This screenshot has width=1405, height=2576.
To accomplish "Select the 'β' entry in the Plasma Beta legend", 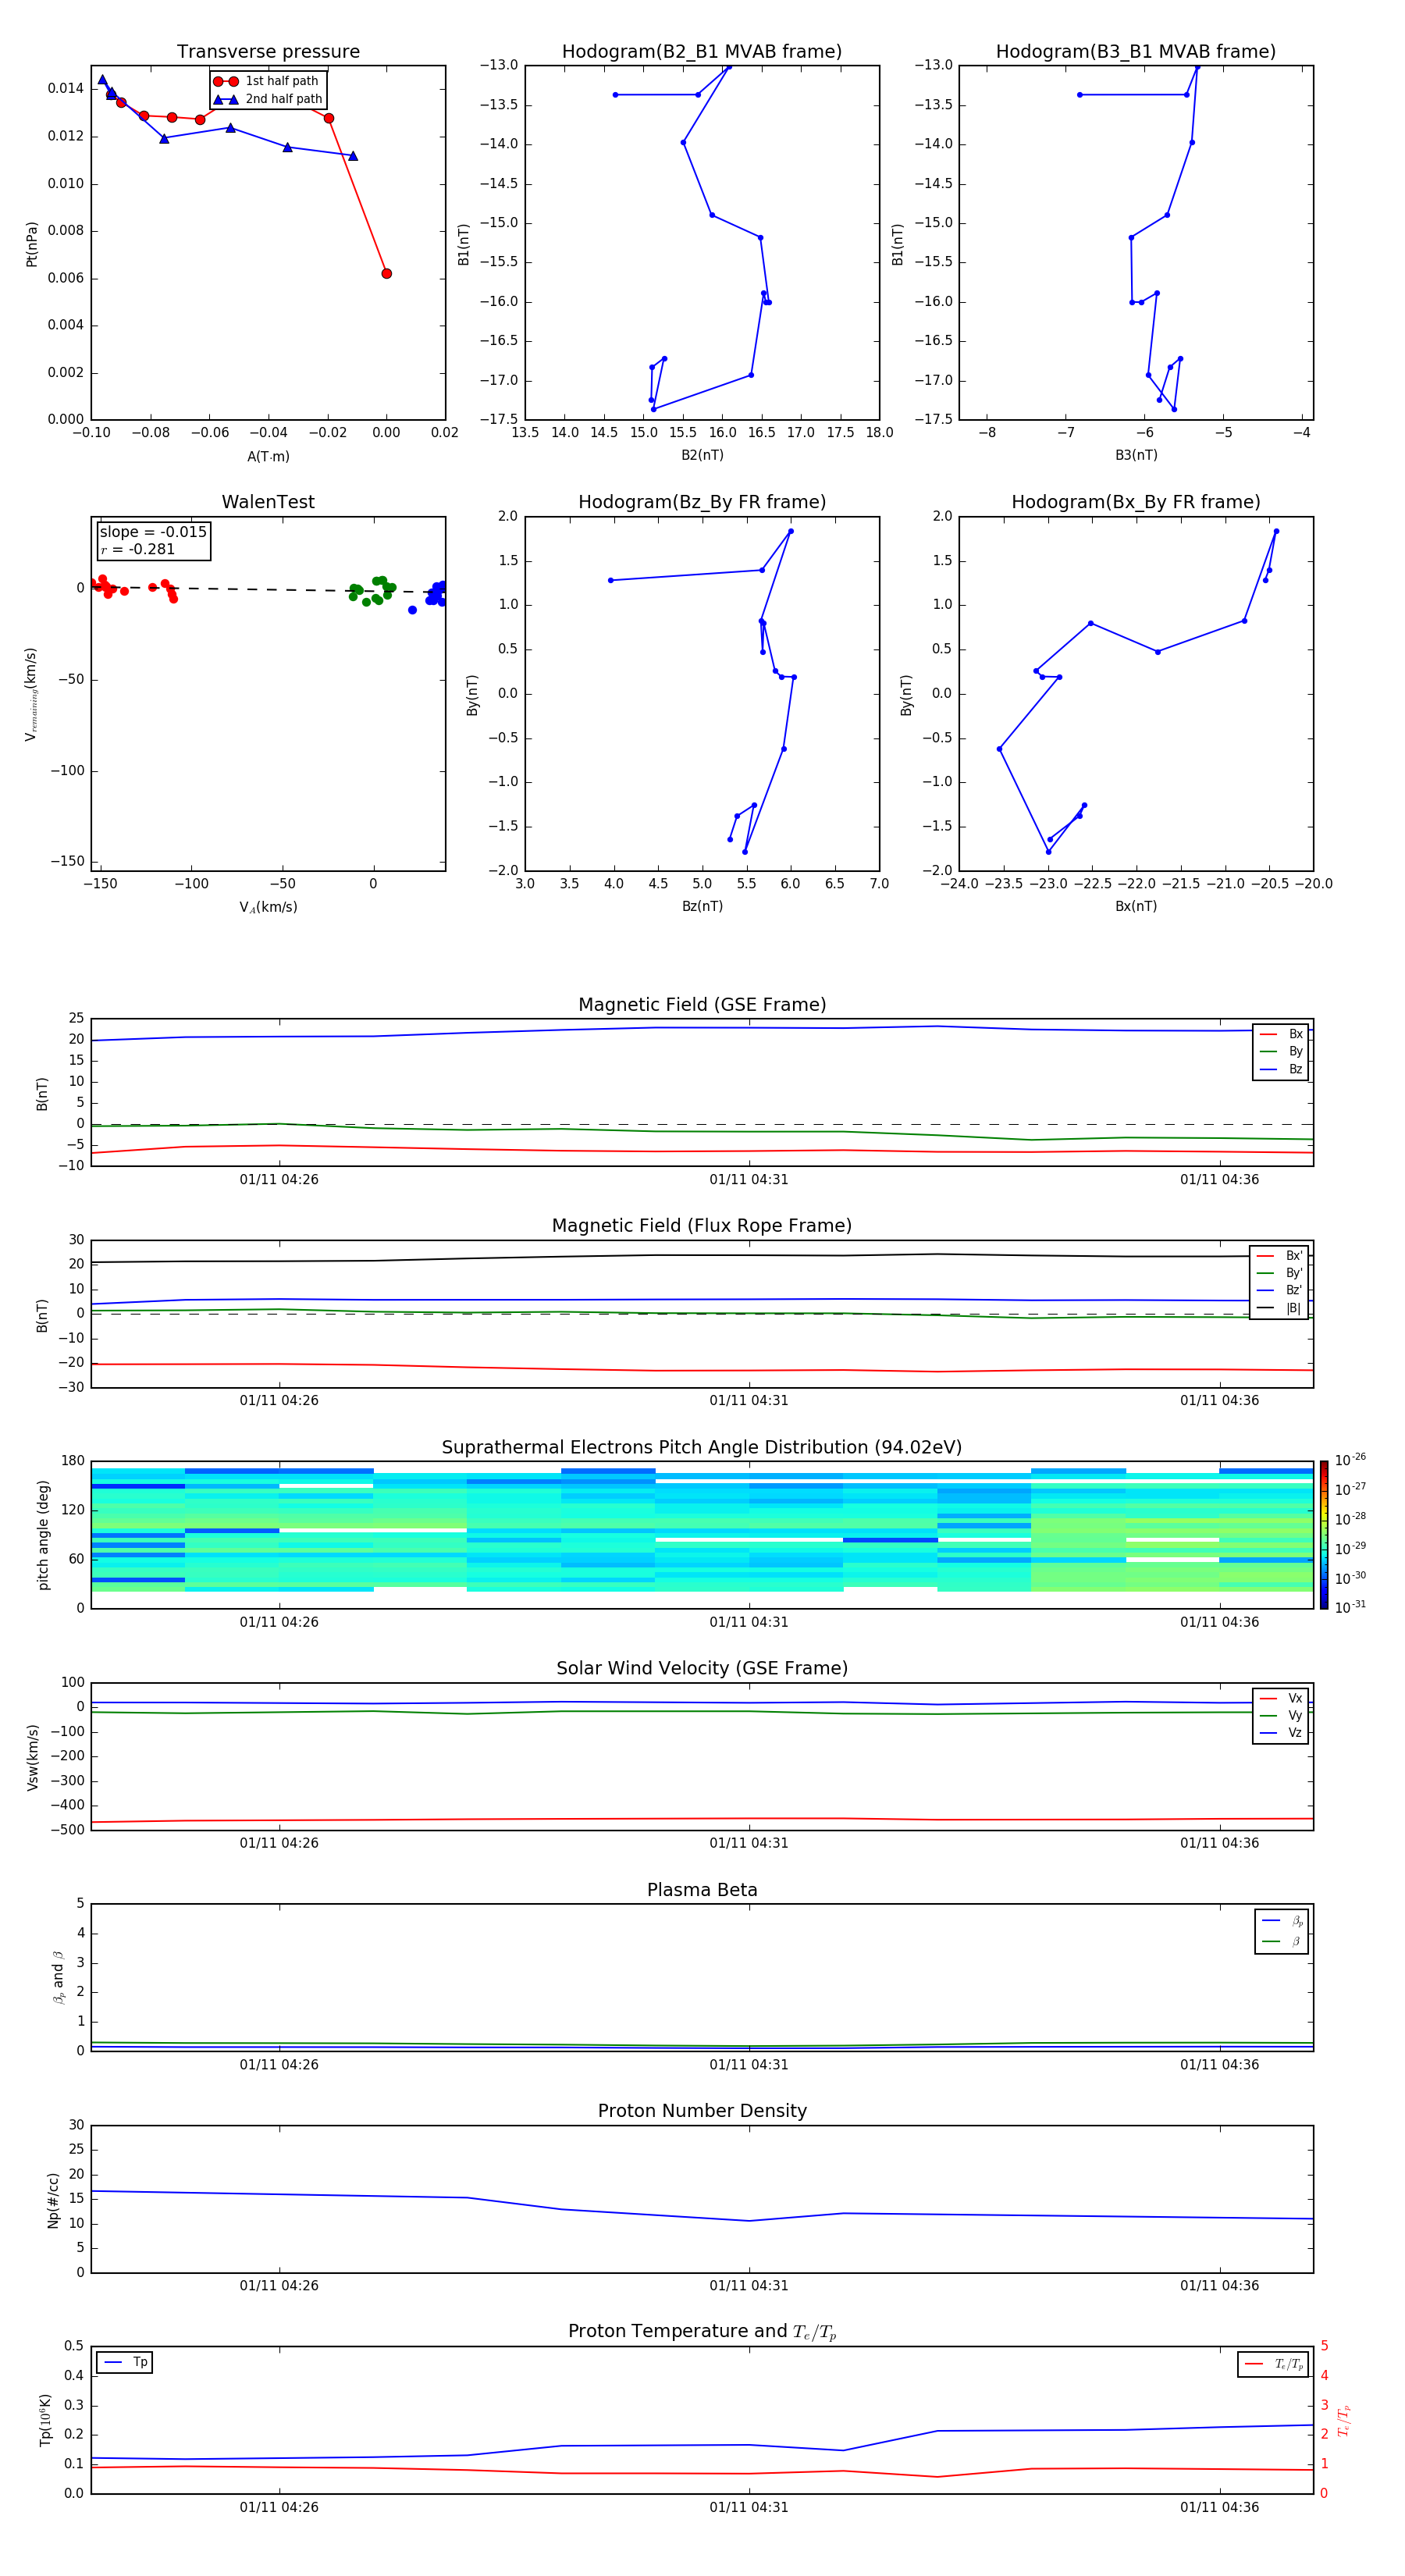I will (x=1282, y=1942).
